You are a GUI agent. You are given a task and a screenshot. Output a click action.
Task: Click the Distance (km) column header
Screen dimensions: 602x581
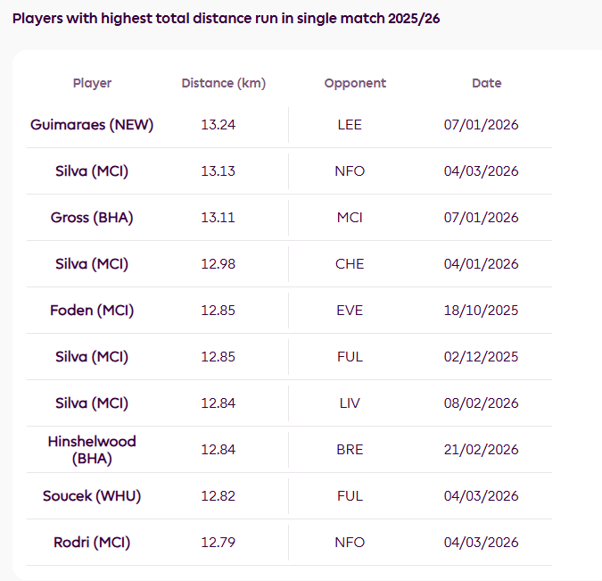click(224, 83)
